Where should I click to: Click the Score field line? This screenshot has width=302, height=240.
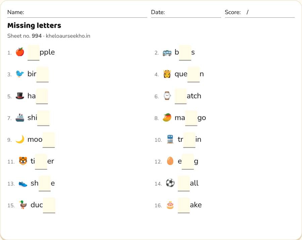pyautogui.click(x=260, y=13)
